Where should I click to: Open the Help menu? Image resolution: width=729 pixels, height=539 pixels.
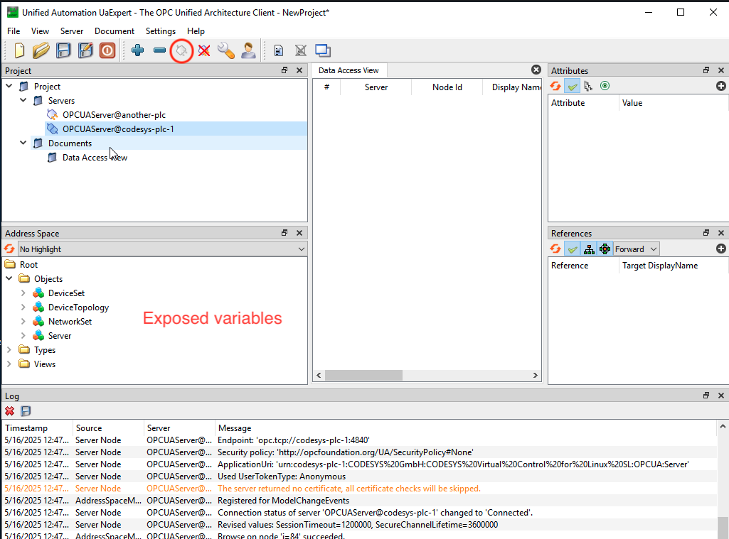coord(196,31)
